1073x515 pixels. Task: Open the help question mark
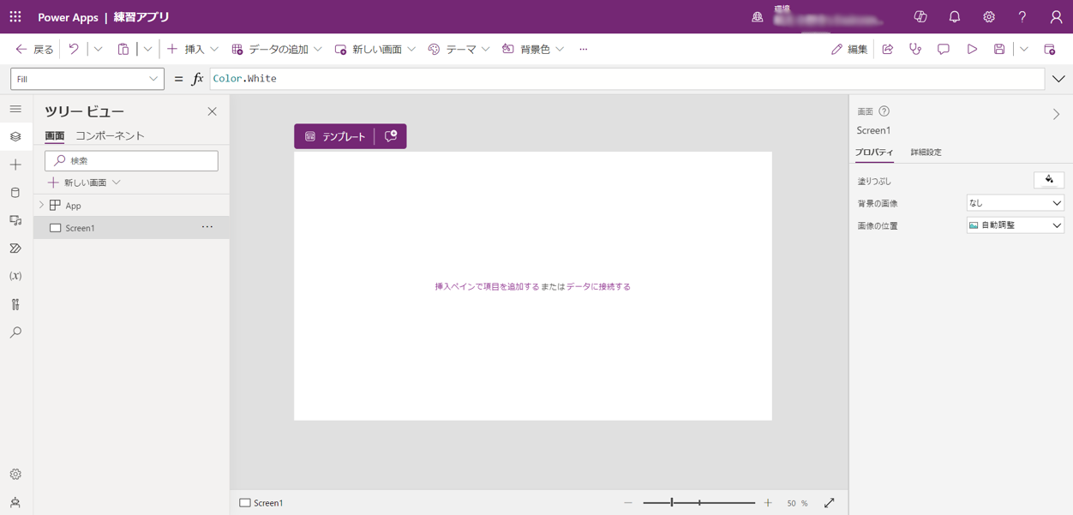pos(1022,17)
